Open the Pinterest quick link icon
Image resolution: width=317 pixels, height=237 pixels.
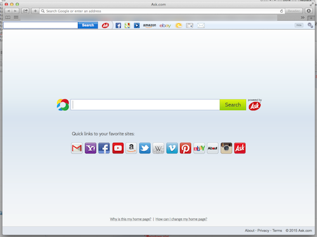click(x=185, y=148)
